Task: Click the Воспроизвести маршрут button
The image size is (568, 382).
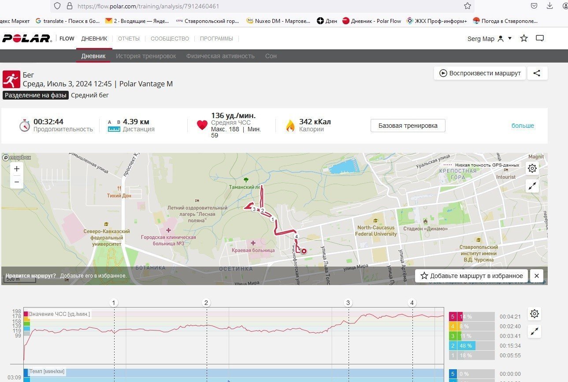Action: point(480,73)
